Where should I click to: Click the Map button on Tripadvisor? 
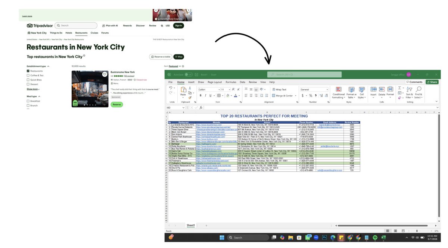(179, 57)
